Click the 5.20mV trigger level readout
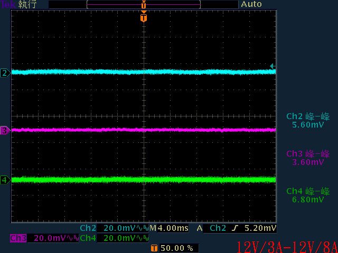 (x=260, y=228)
